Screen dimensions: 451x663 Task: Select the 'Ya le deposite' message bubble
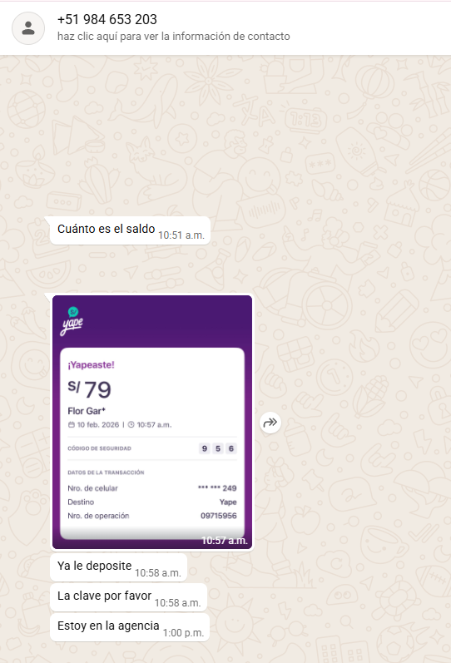[118, 567]
